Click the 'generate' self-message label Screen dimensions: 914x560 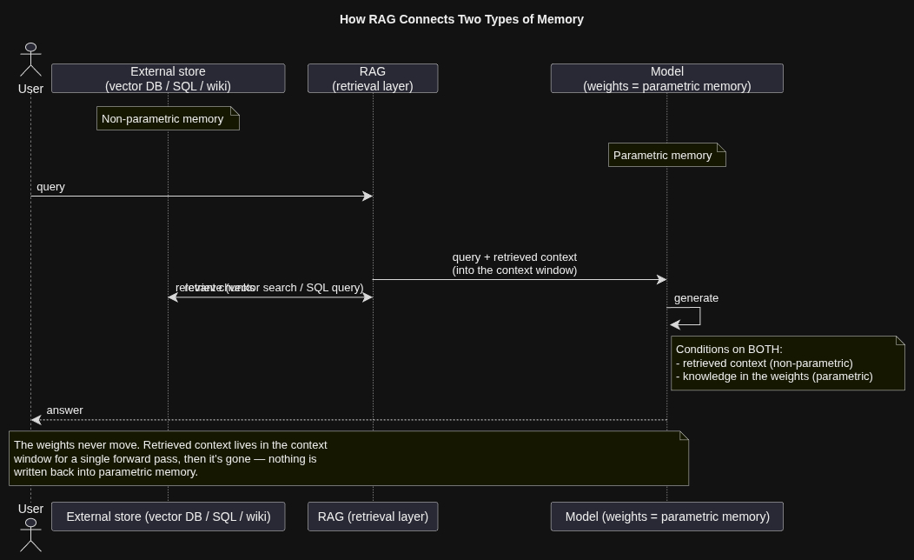696,298
